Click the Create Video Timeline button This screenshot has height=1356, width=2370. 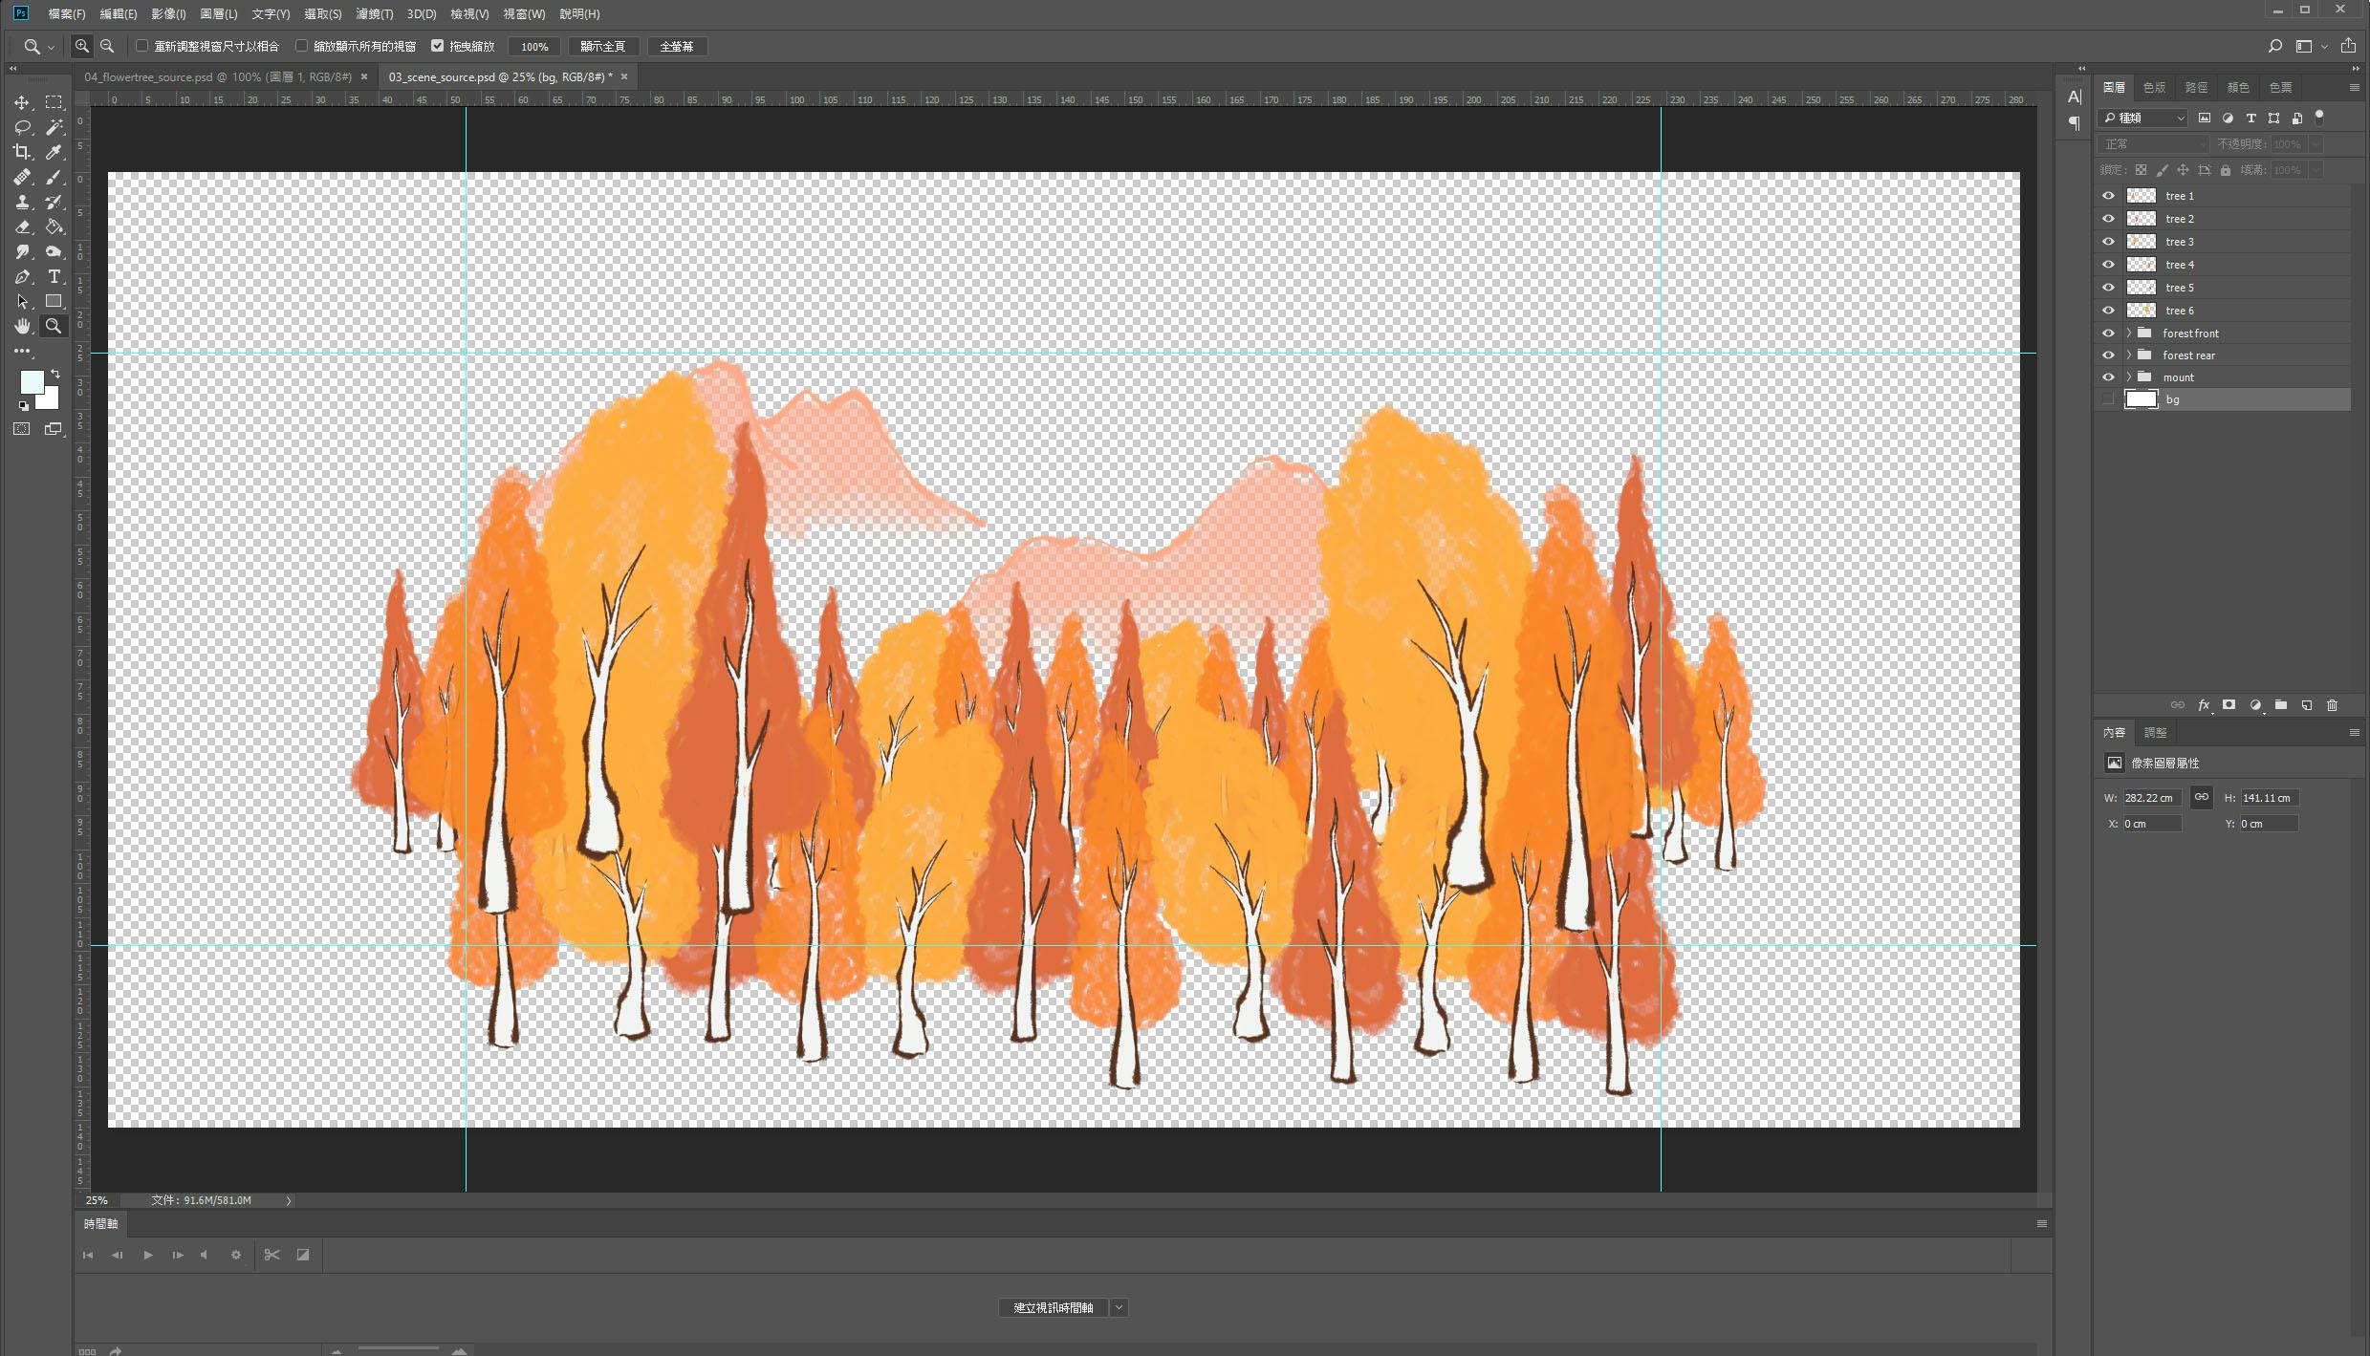(x=1053, y=1307)
